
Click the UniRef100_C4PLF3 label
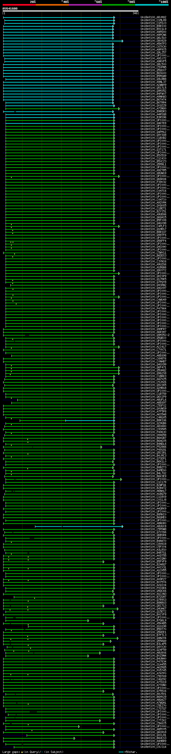(x=153, y=226)
